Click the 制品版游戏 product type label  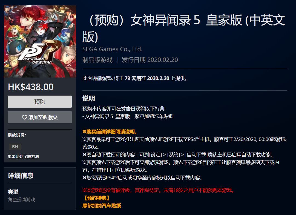[x=97, y=60]
